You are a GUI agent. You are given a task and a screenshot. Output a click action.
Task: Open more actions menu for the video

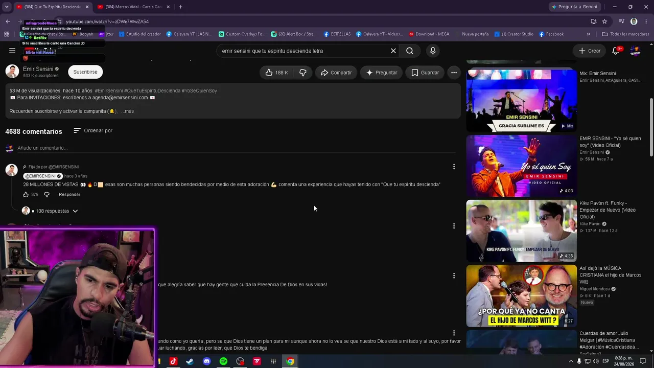454,73
